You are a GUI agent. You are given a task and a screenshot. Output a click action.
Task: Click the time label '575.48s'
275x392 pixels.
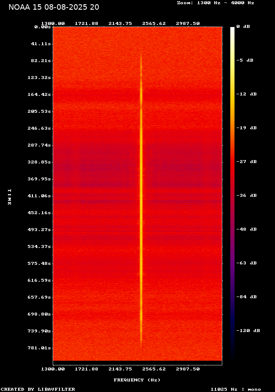tap(39, 264)
